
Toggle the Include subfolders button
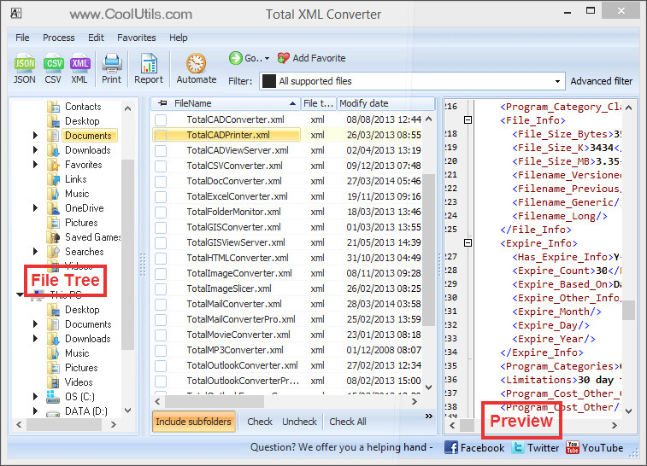coord(193,422)
